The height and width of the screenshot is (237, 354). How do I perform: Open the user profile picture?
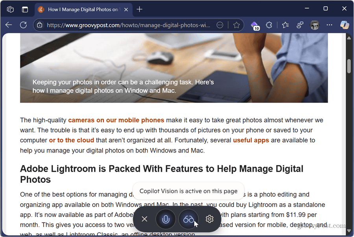[315, 25]
